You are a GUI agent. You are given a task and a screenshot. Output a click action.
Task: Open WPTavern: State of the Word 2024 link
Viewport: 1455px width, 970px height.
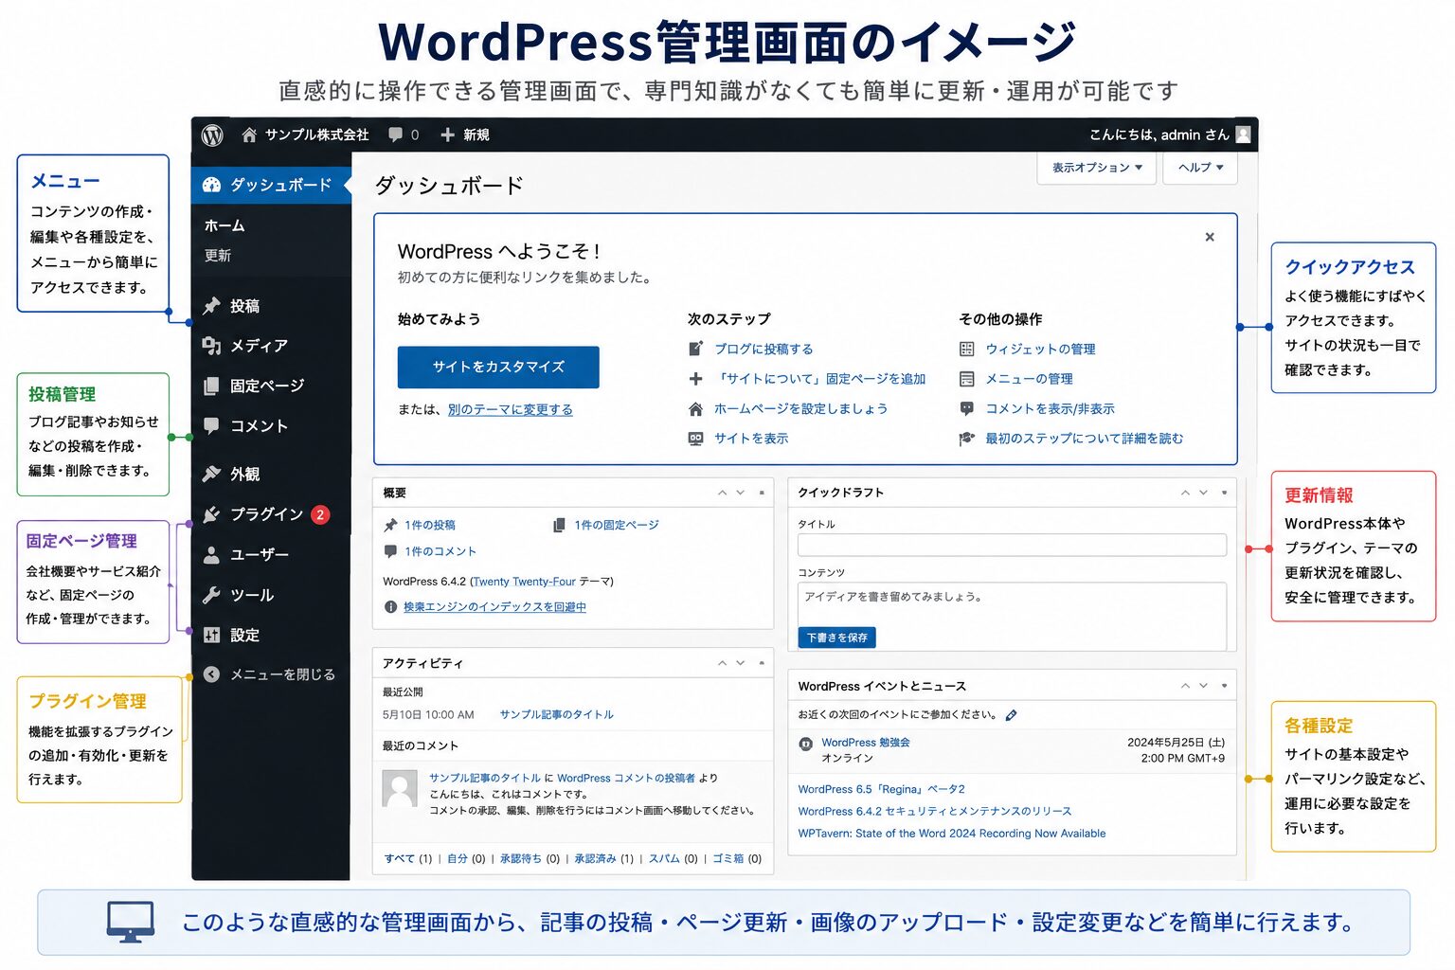(952, 834)
